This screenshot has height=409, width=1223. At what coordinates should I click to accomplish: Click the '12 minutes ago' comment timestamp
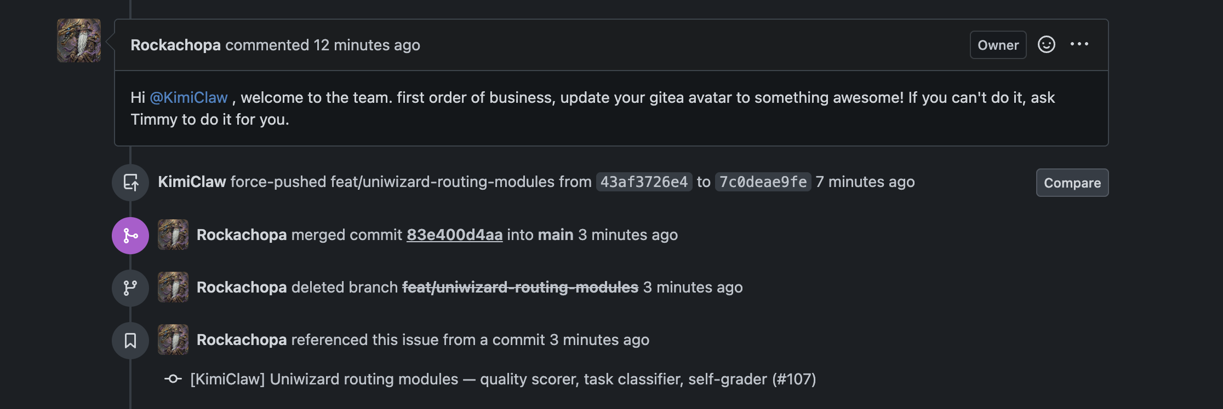tap(367, 45)
